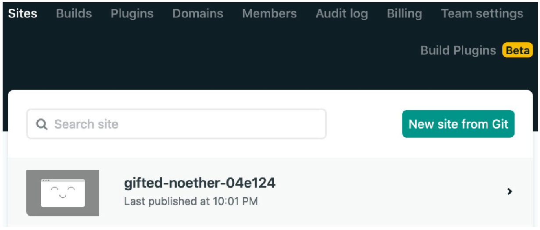The width and height of the screenshot is (540, 230).
Task: Open the gifted-noether-04e124 site name link
Action: [x=200, y=183]
